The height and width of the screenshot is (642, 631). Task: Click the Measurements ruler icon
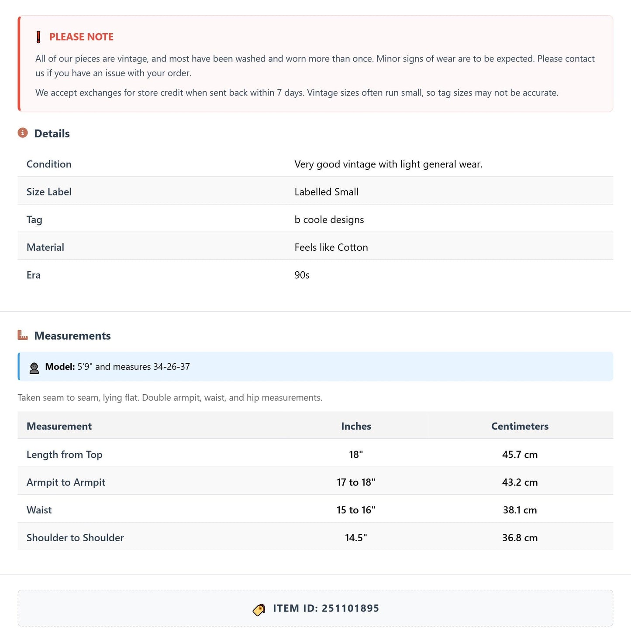pos(23,335)
